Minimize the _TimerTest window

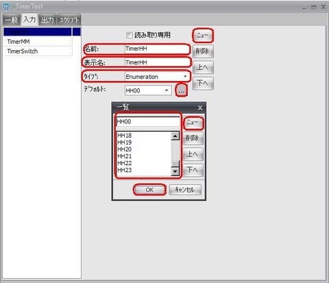(x=304, y=8)
